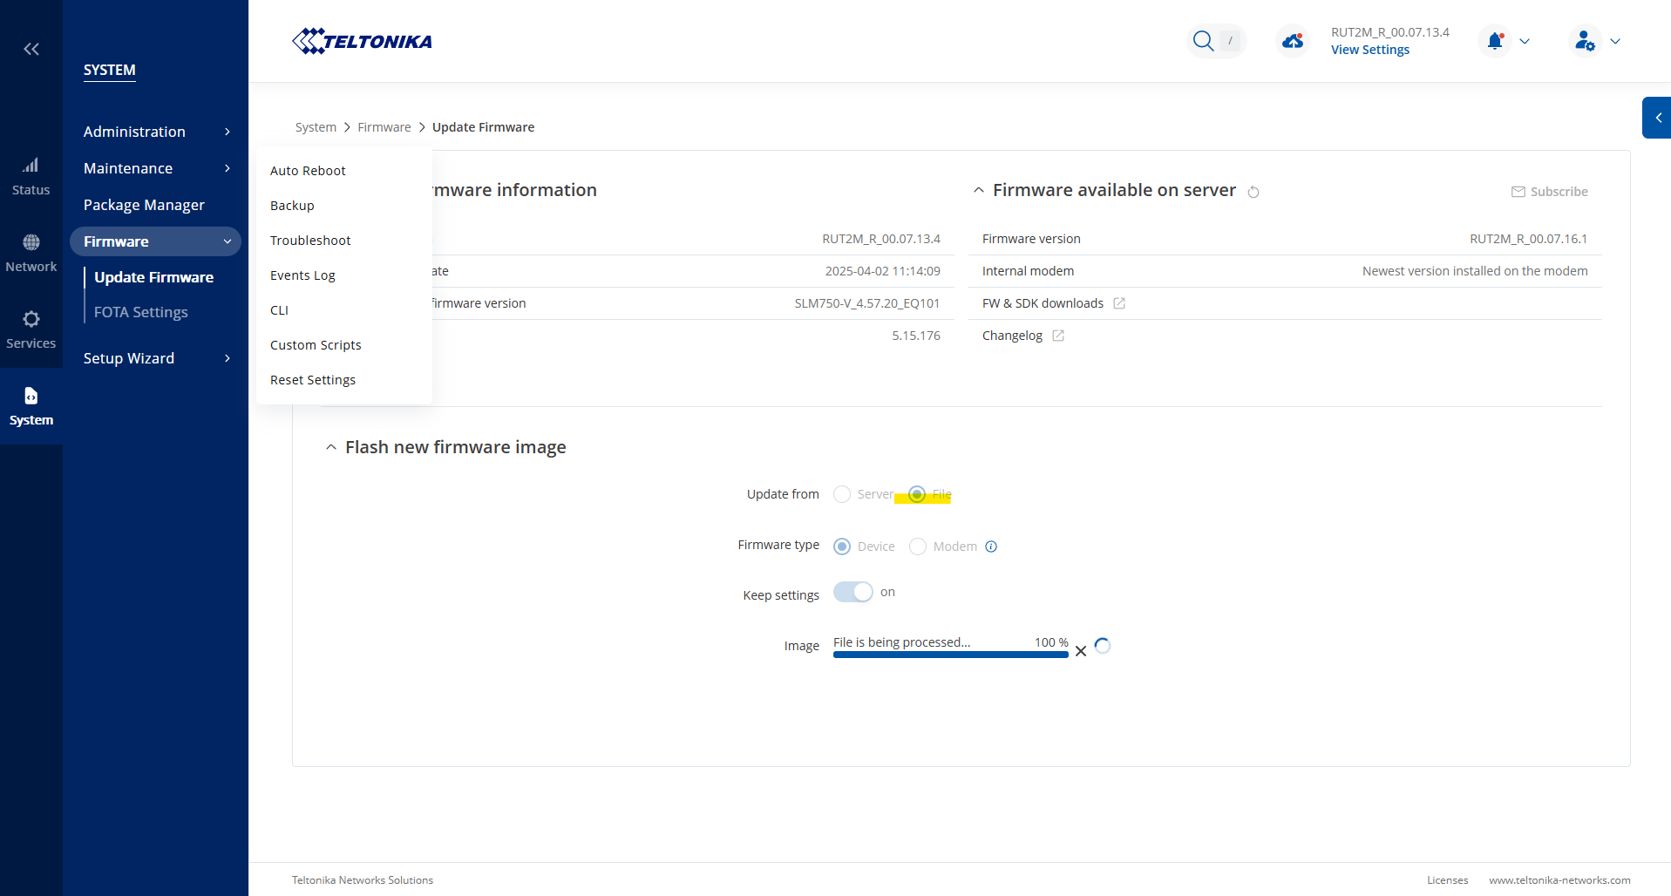Image resolution: width=1671 pixels, height=896 pixels.
Task: Toggle the Keep settings switch
Action: 852,593
